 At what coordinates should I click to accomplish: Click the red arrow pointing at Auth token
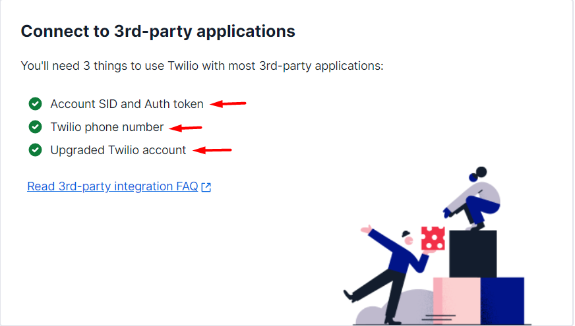[x=228, y=104]
